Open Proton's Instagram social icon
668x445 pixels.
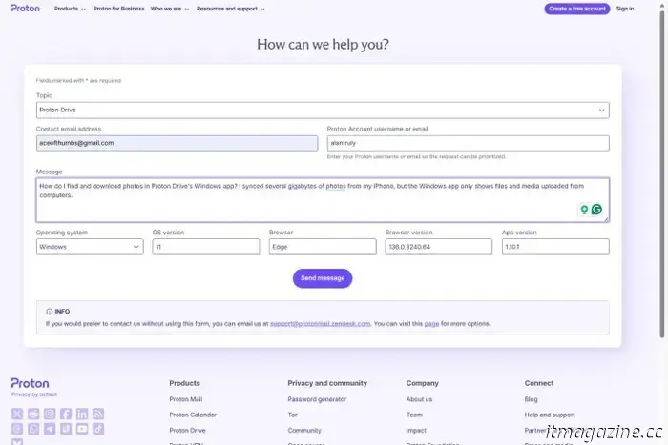pos(50,414)
